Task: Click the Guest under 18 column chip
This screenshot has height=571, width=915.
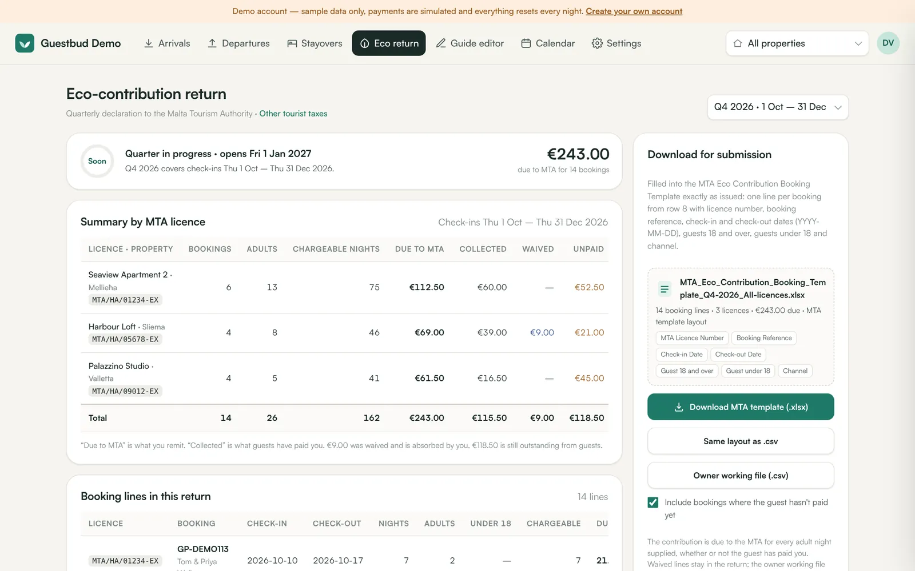Action: 748,371
